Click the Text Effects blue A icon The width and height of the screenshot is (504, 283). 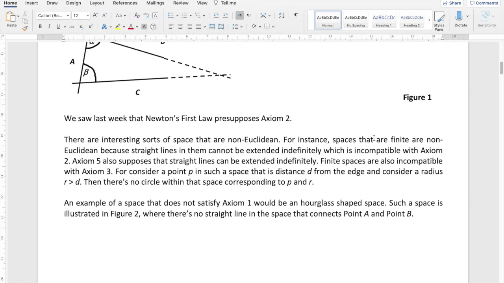pos(104,26)
